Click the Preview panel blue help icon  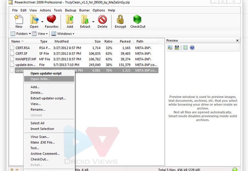click(192, 47)
